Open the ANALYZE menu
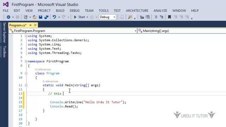Screen dimensions: 226x127 (160, 11)
